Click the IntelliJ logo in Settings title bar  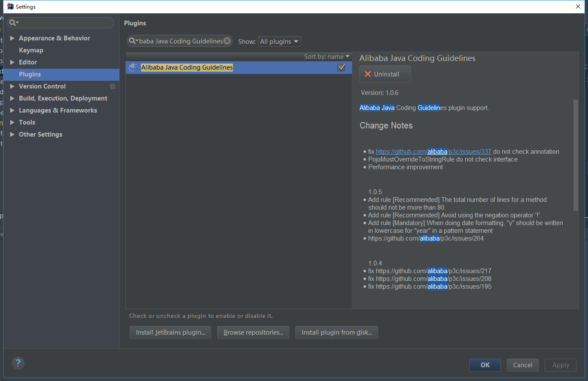pyautogui.click(x=10, y=6)
